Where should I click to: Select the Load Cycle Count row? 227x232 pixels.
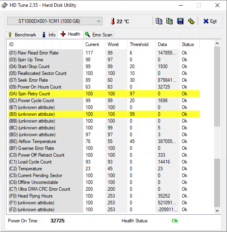point(104,162)
